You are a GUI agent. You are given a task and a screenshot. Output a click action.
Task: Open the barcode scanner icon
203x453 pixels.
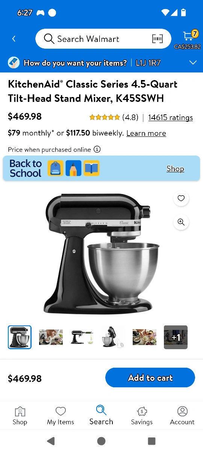[x=158, y=39]
